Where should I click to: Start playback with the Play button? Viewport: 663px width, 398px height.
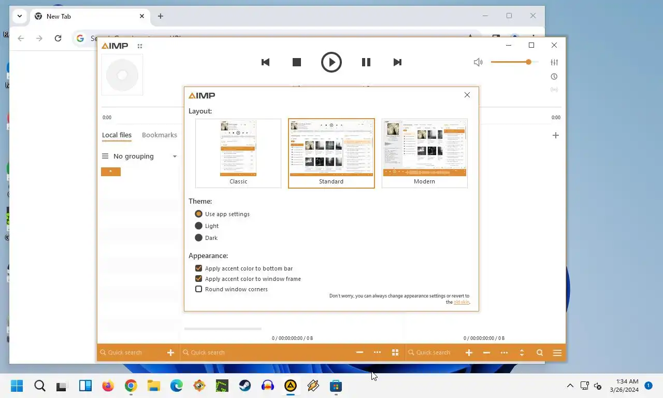[331, 62]
